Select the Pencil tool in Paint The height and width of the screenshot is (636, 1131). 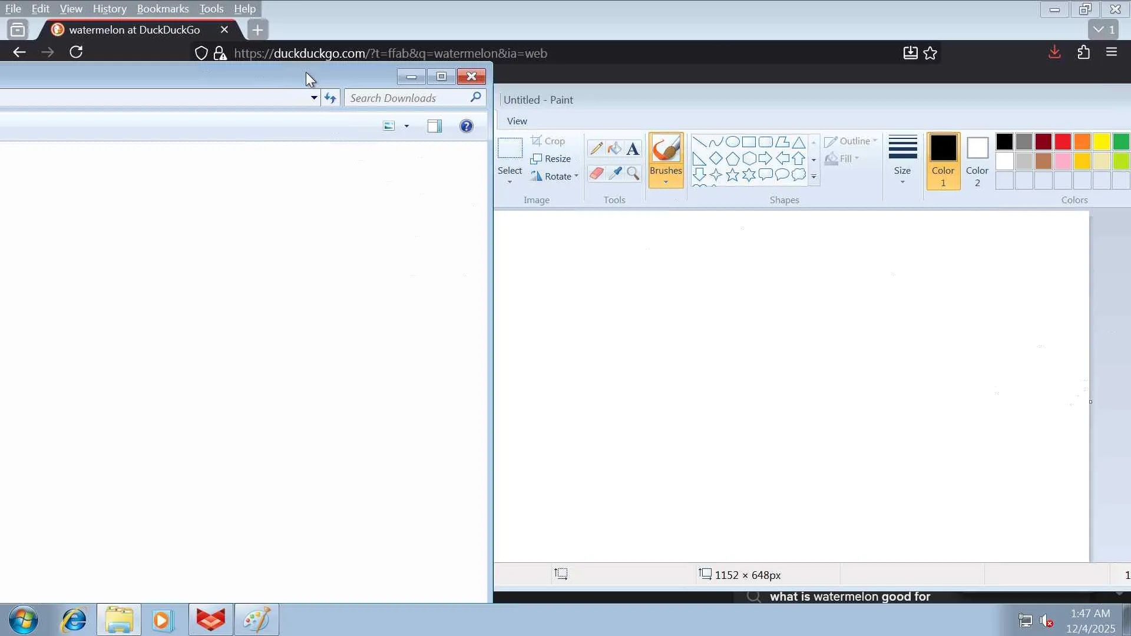[596, 148]
